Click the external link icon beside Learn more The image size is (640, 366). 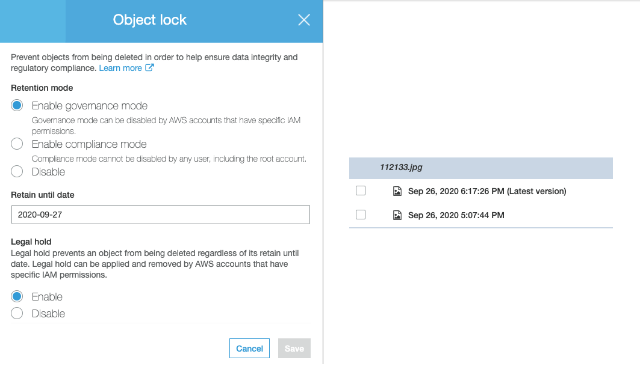[149, 68]
